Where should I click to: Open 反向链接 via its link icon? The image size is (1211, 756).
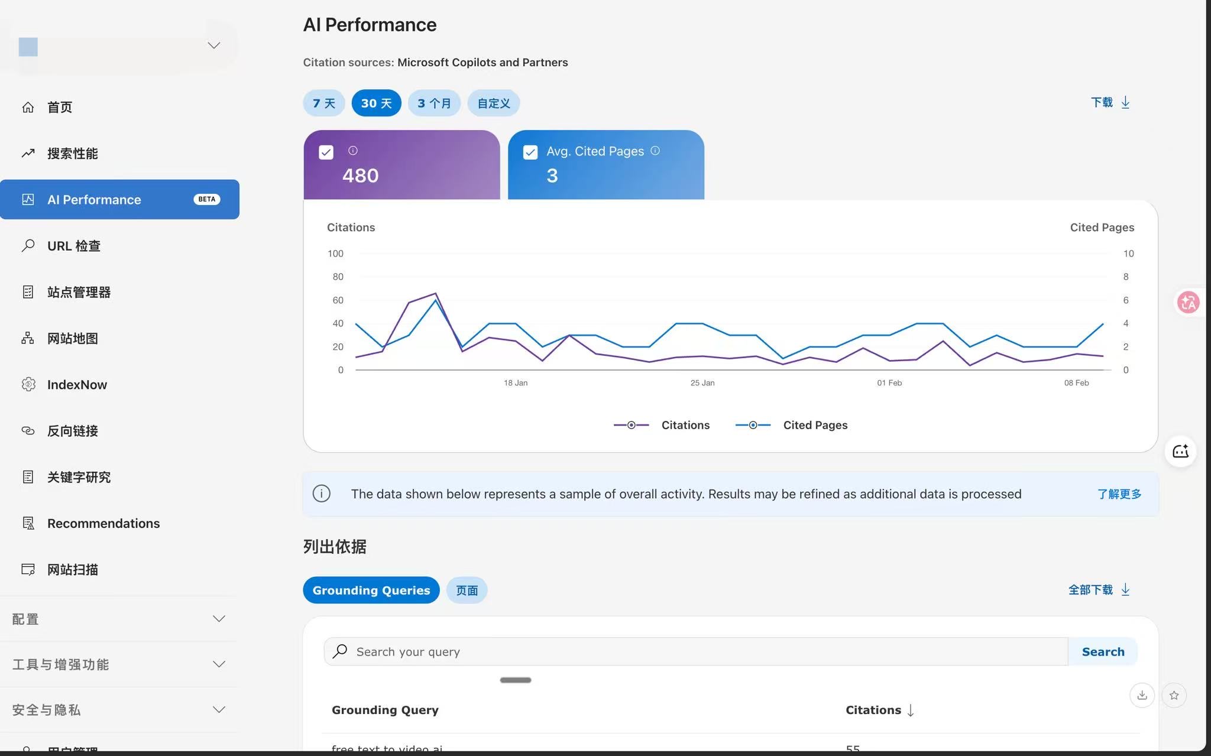28,430
